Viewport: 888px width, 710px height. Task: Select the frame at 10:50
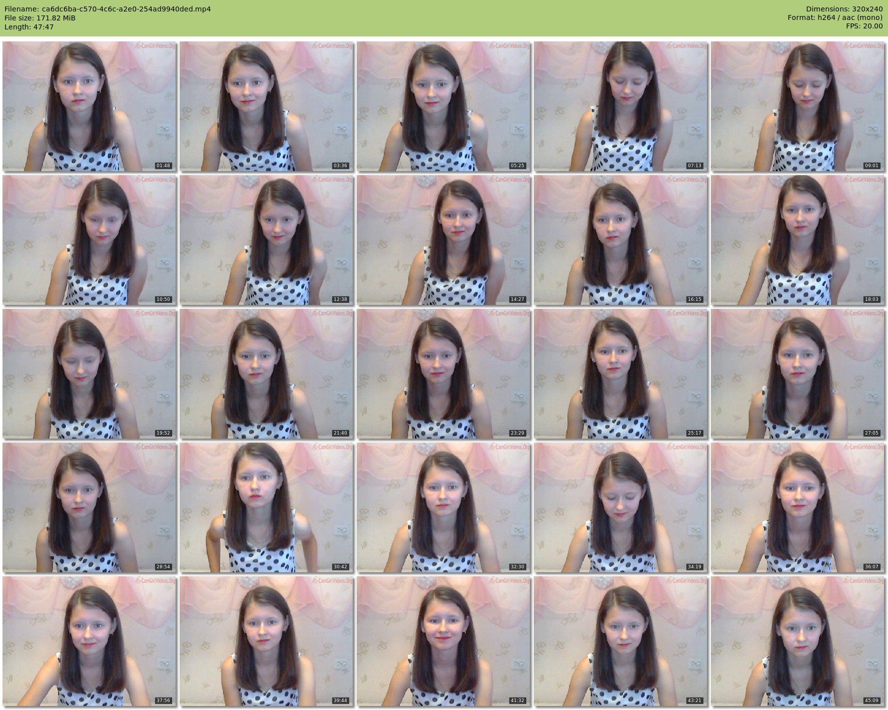tap(89, 240)
